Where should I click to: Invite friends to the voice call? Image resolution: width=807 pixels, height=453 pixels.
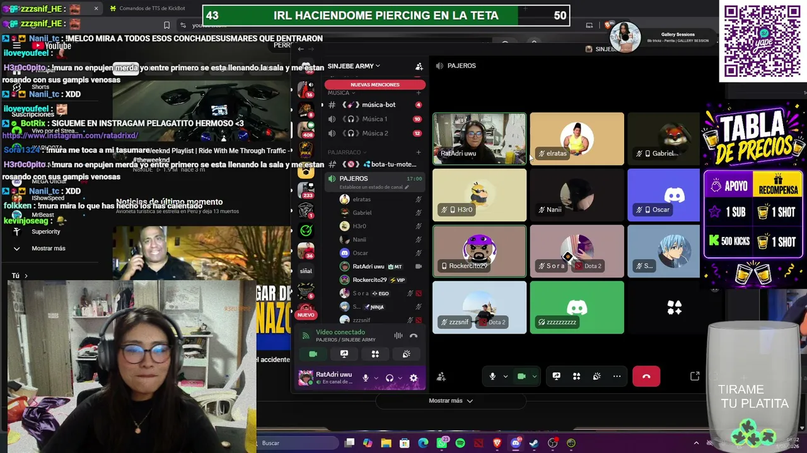(x=441, y=376)
